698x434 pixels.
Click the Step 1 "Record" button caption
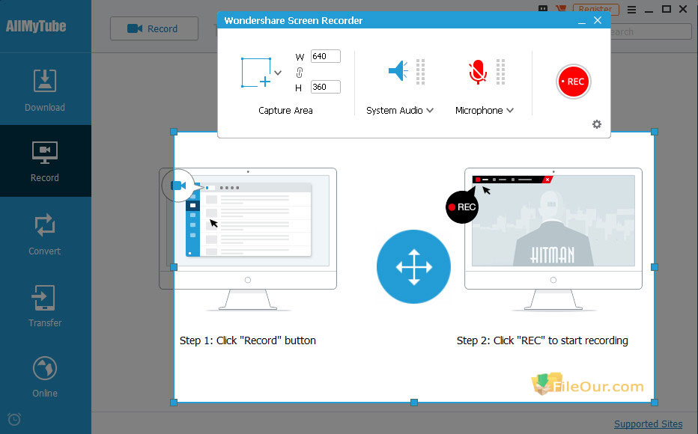click(x=247, y=340)
